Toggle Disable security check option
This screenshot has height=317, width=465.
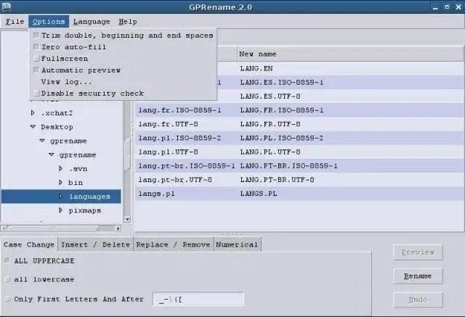[123, 94]
